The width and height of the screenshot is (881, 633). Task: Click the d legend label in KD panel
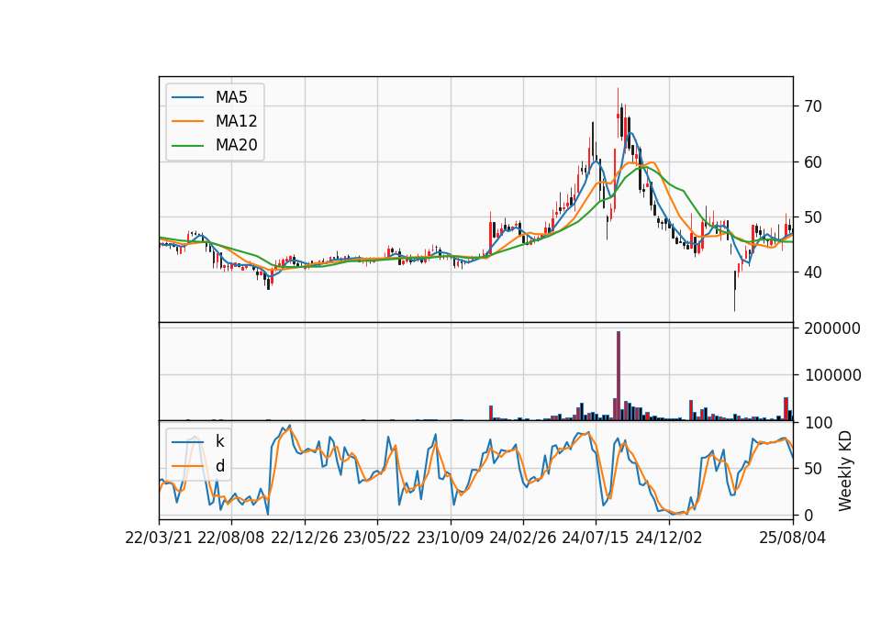tap(220, 466)
